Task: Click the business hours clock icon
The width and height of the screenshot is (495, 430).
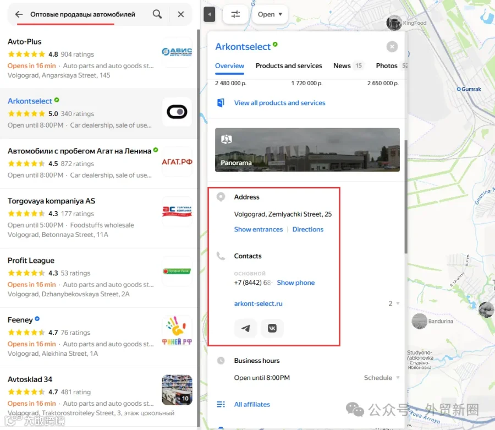Action: pyautogui.click(x=221, y=361)
